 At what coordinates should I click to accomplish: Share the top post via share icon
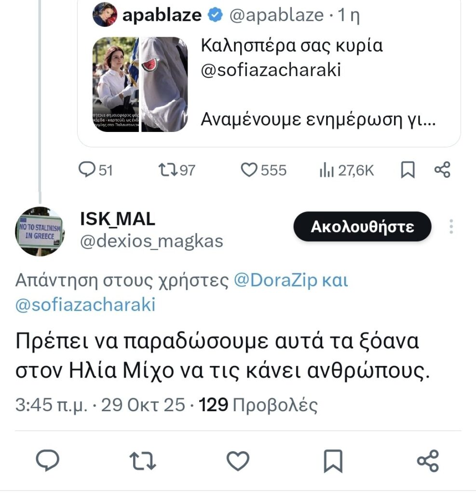(x=442, y=170)
